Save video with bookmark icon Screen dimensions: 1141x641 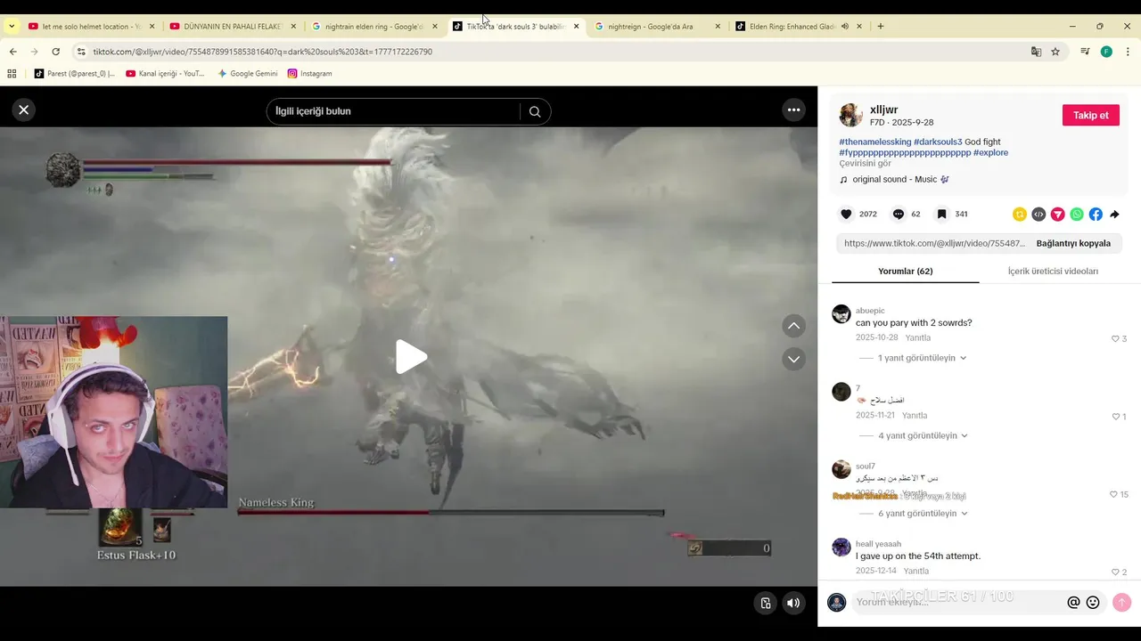click(941, 214)
